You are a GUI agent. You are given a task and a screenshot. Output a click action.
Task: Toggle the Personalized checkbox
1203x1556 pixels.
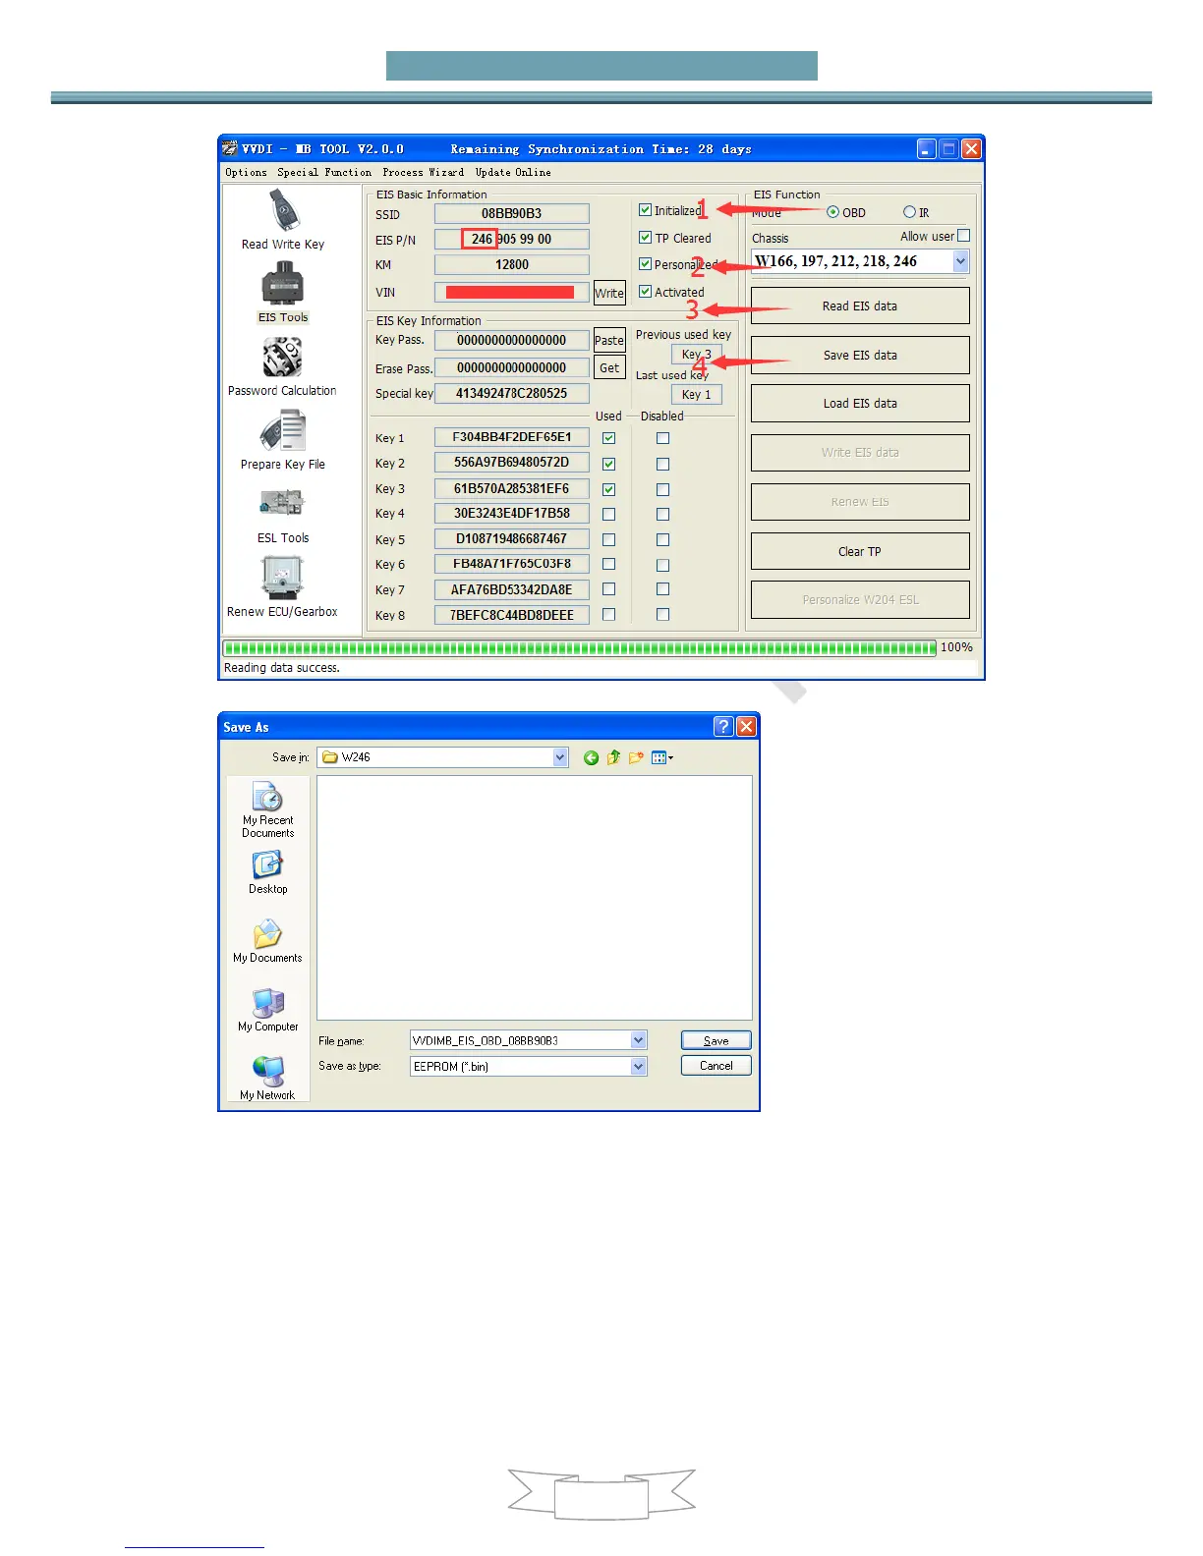click(645, 264)
